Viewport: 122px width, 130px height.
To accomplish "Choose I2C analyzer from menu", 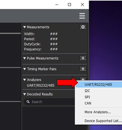I will (x=99, y=91).
